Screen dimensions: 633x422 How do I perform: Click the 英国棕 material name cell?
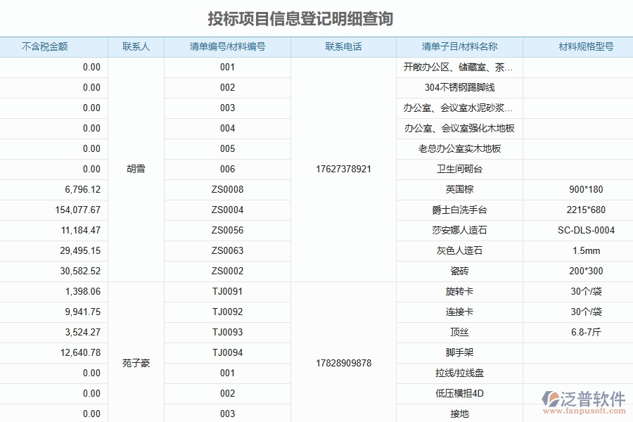457,189
